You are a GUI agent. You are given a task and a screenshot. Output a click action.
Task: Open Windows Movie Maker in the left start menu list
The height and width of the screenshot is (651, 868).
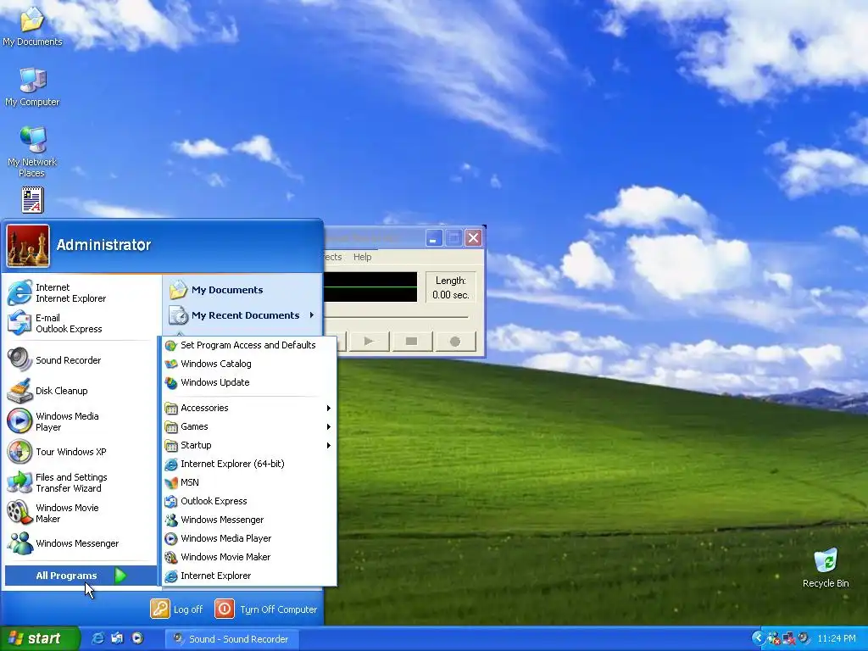tap(81, 513)
